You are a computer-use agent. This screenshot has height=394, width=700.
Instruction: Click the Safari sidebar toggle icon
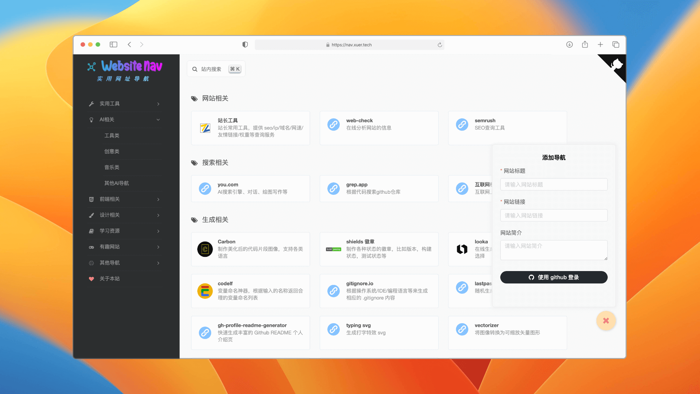[113, 45]
